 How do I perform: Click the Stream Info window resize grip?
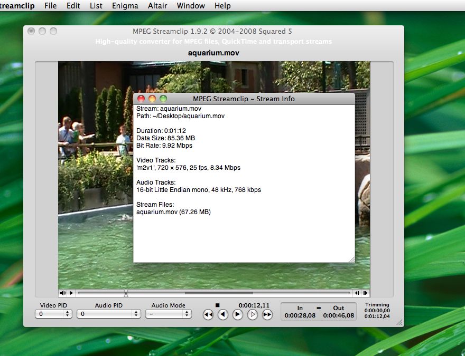(x=352, y=259)
